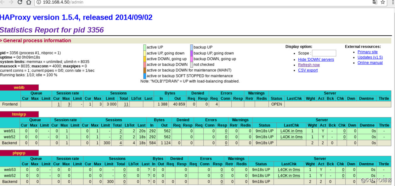Screen dimensions: 395x186
Task: Select the web52 row label in htmlgrp
Action: pyautogui.click(x=9, y=137)
